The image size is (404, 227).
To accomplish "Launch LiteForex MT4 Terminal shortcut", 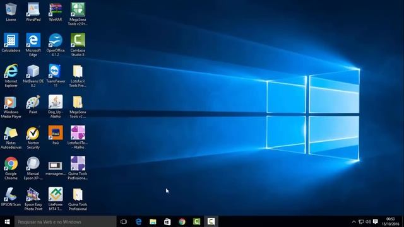I will (56, 194).
